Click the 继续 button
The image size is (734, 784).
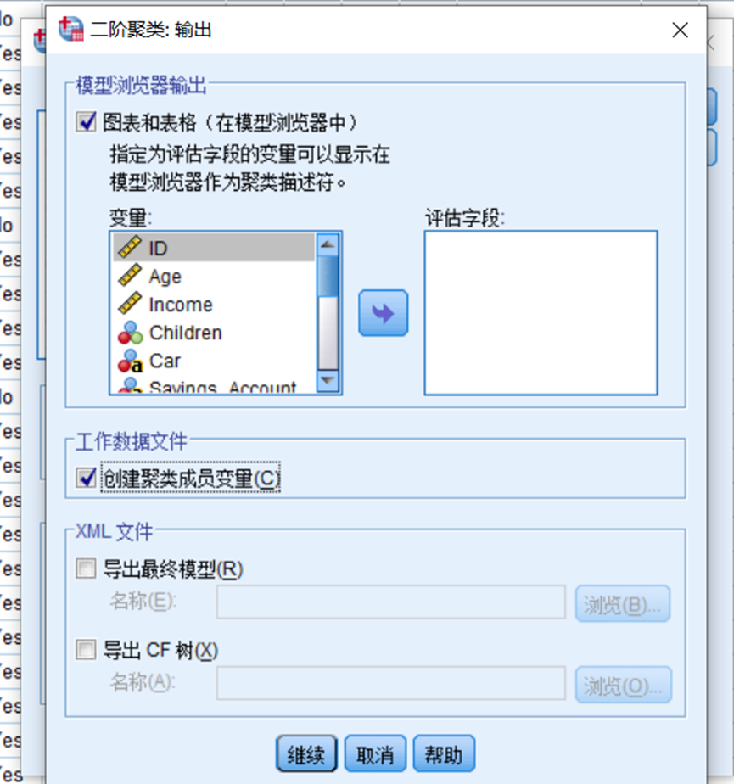306,753
